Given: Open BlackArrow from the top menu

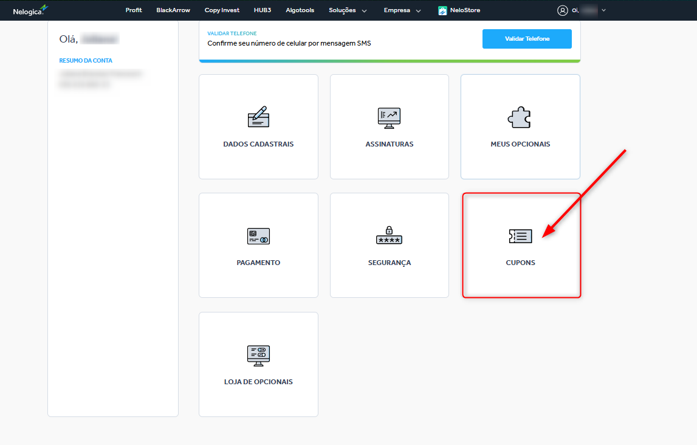Looking at the screenshot, I should (173, 10).
